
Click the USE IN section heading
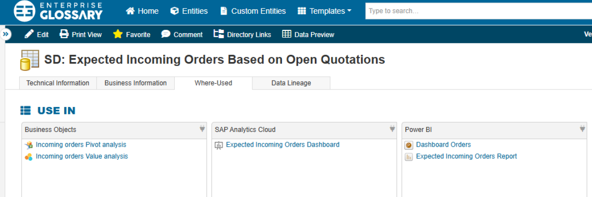pyautogui.click(x=56, y=110)
